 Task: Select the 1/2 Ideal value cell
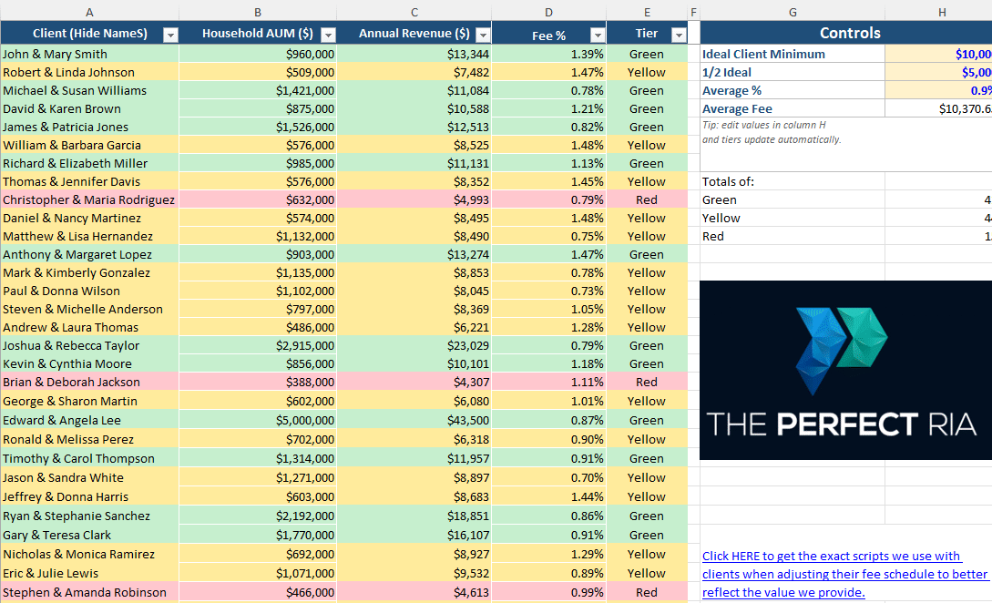939,72
